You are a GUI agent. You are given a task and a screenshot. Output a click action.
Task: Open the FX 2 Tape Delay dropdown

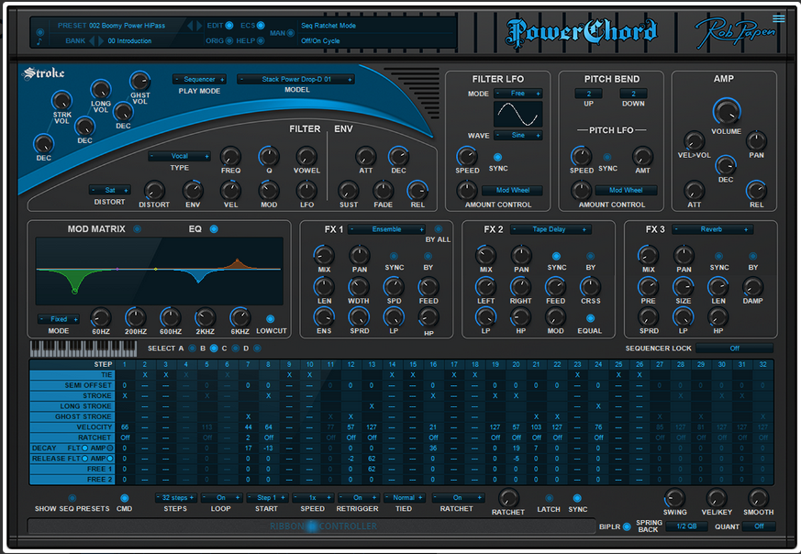click(x=550, y=229)
